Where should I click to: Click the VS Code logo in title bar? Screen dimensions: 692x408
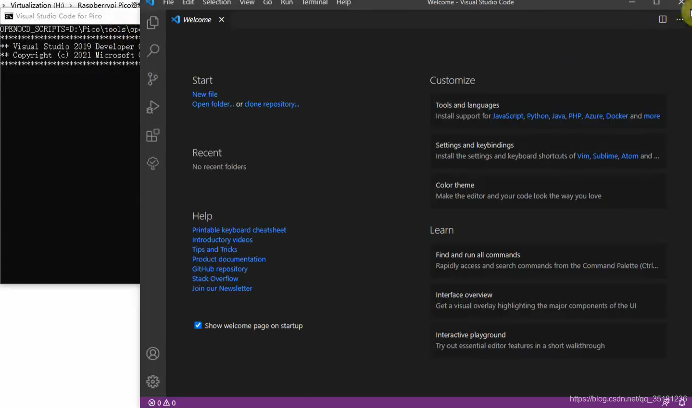point(150,2)
